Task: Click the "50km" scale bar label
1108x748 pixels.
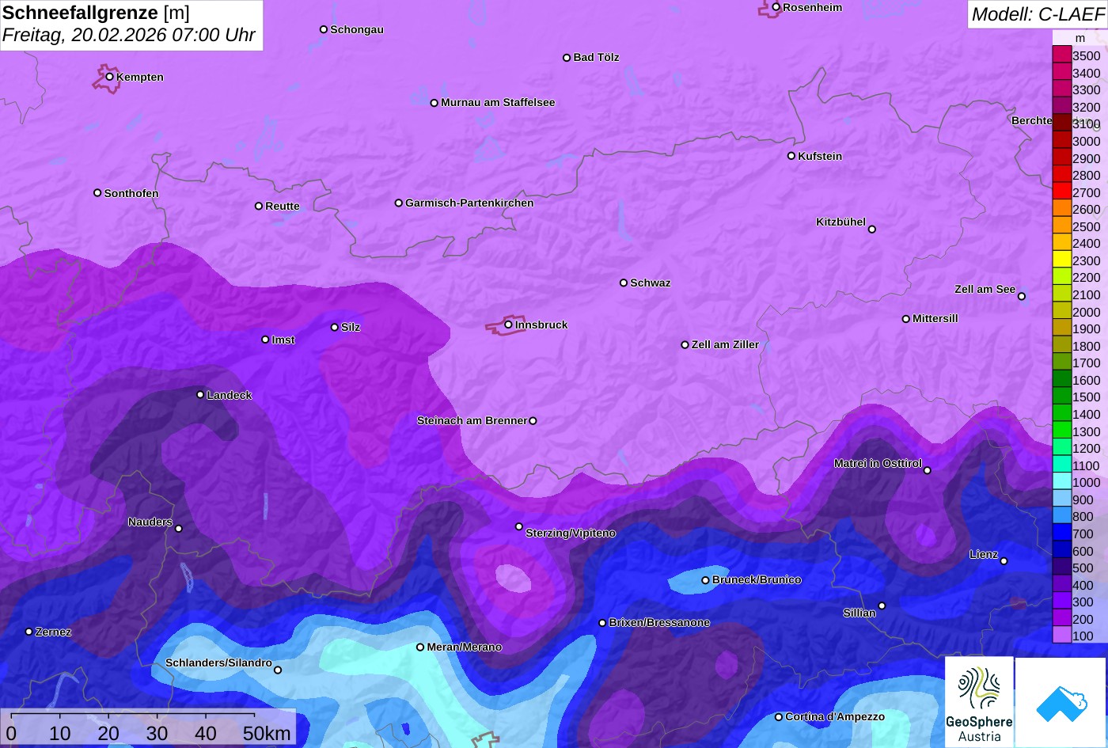Action: (267, 734)
